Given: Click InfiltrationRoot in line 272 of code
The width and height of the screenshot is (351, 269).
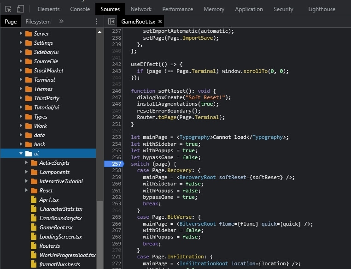Looking at the screenshot, I should (204, 263).
